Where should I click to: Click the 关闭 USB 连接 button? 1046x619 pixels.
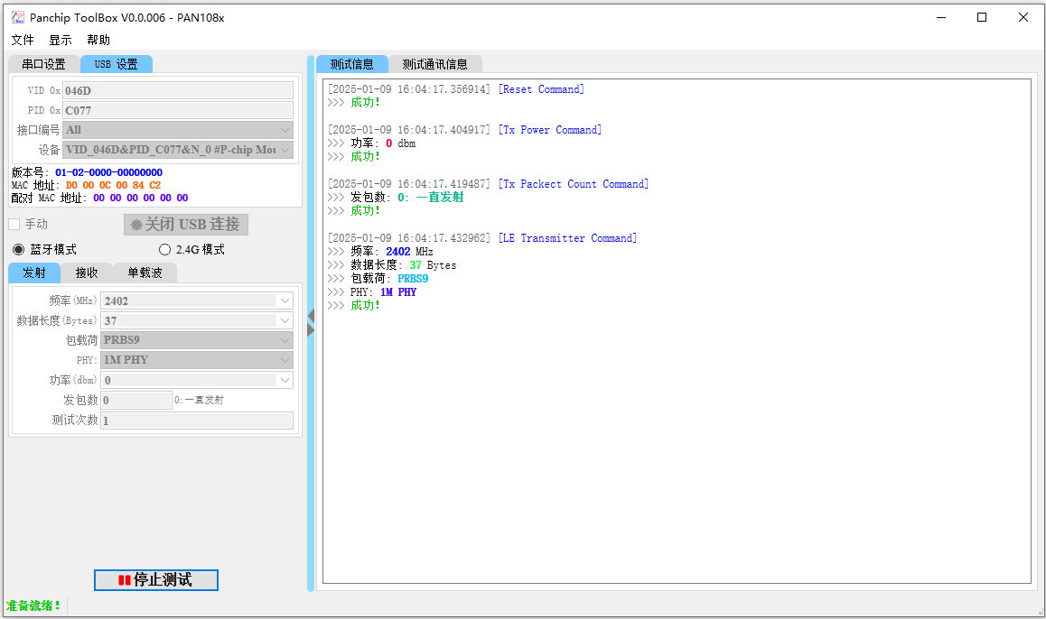click(x=186, y=225)
